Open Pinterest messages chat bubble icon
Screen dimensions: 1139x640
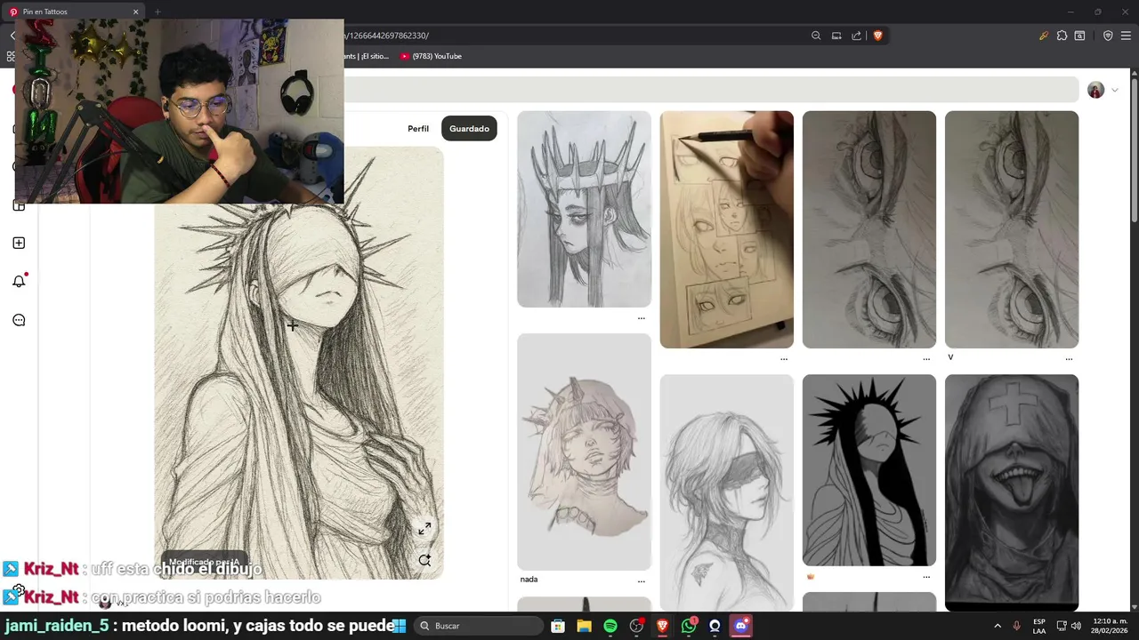(19, 320)
